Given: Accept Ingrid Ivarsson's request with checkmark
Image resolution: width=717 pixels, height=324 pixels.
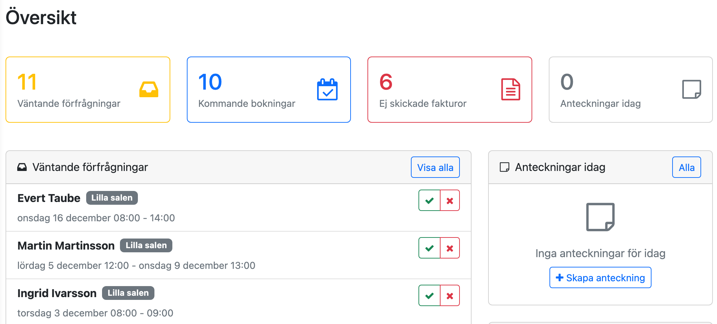Looking at the screenshot, I should 429,295.
